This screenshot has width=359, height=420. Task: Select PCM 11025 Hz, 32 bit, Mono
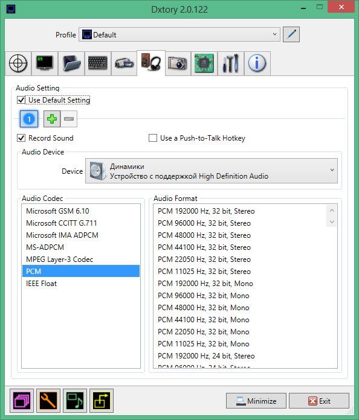[x=240, y=343]
